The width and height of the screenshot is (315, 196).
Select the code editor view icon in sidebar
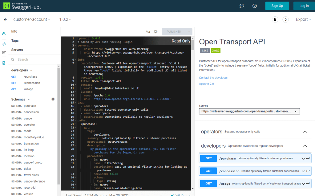(4, 44)
